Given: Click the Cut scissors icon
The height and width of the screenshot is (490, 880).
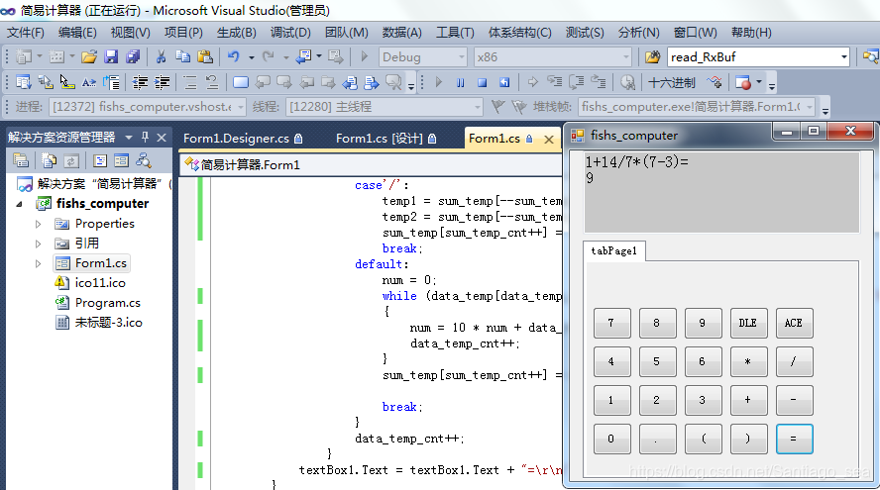Looking at the screenshot, I should pyautogui.click(x=162, y=56).
